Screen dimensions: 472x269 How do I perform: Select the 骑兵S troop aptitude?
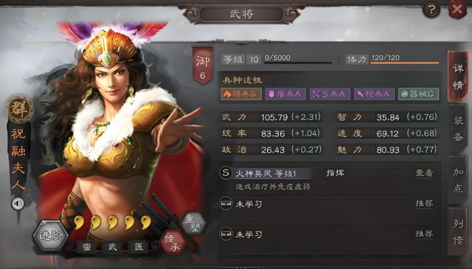[241, 94]
